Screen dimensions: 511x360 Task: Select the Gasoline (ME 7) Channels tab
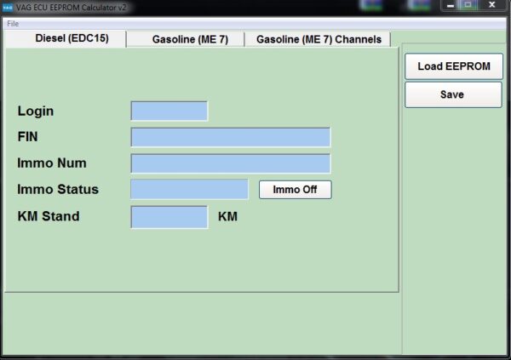(318, 39)
